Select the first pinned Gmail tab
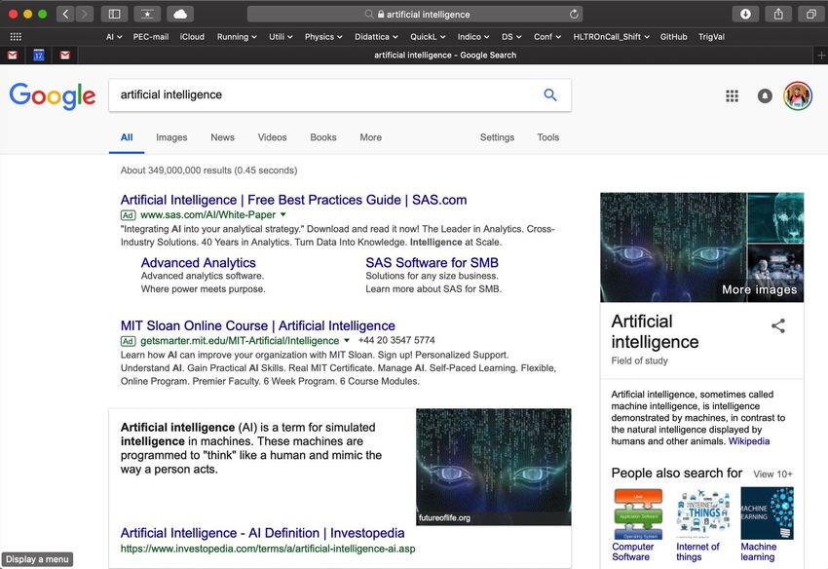Viewport: 828px width, 569px height. click(13, 55)
